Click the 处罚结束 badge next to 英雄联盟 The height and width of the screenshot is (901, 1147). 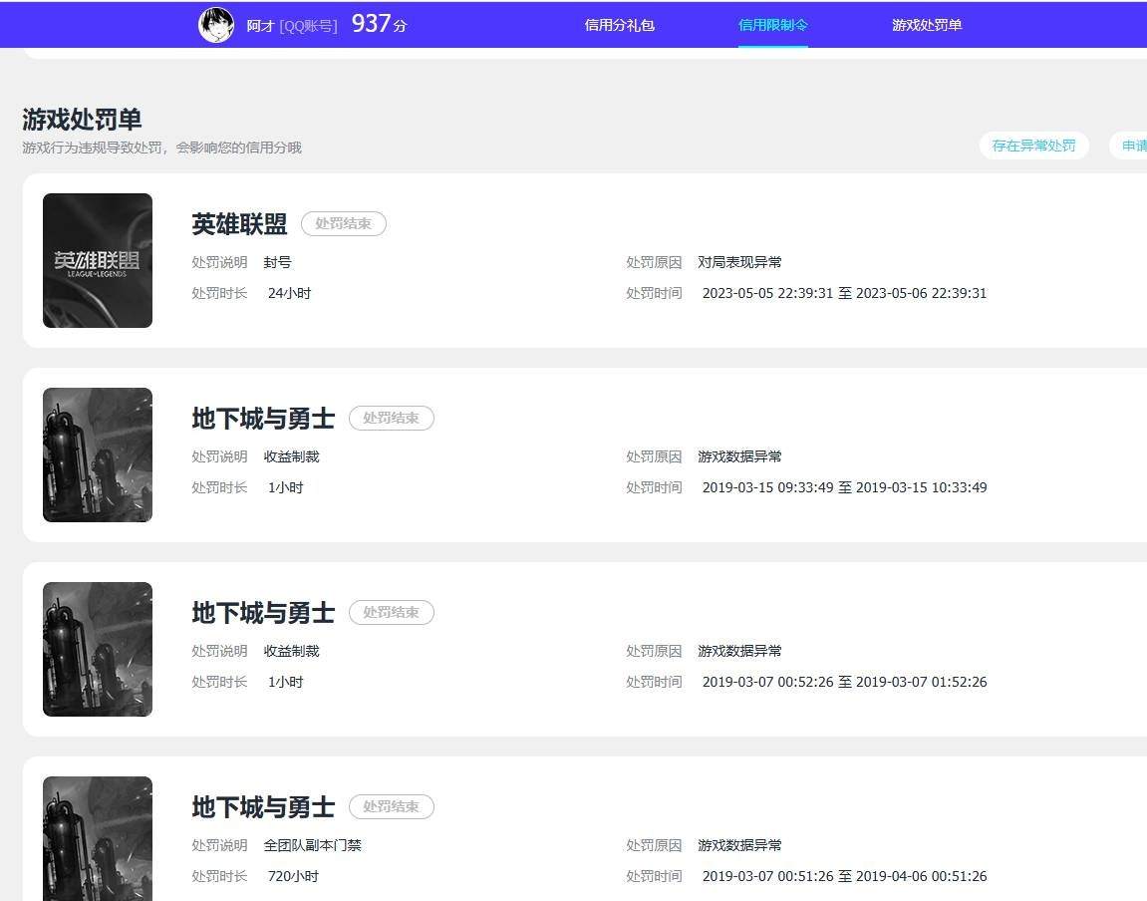pos(343,224)
